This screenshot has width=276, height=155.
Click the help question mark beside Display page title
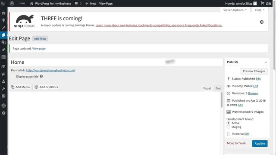click(41, 76)
